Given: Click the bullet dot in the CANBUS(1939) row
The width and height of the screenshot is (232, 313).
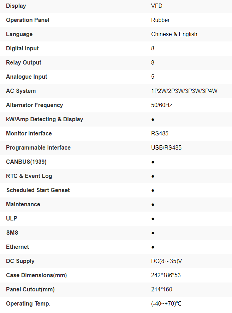Looking at the screenshot, I should pyautogui.click(x=153, y=162).
